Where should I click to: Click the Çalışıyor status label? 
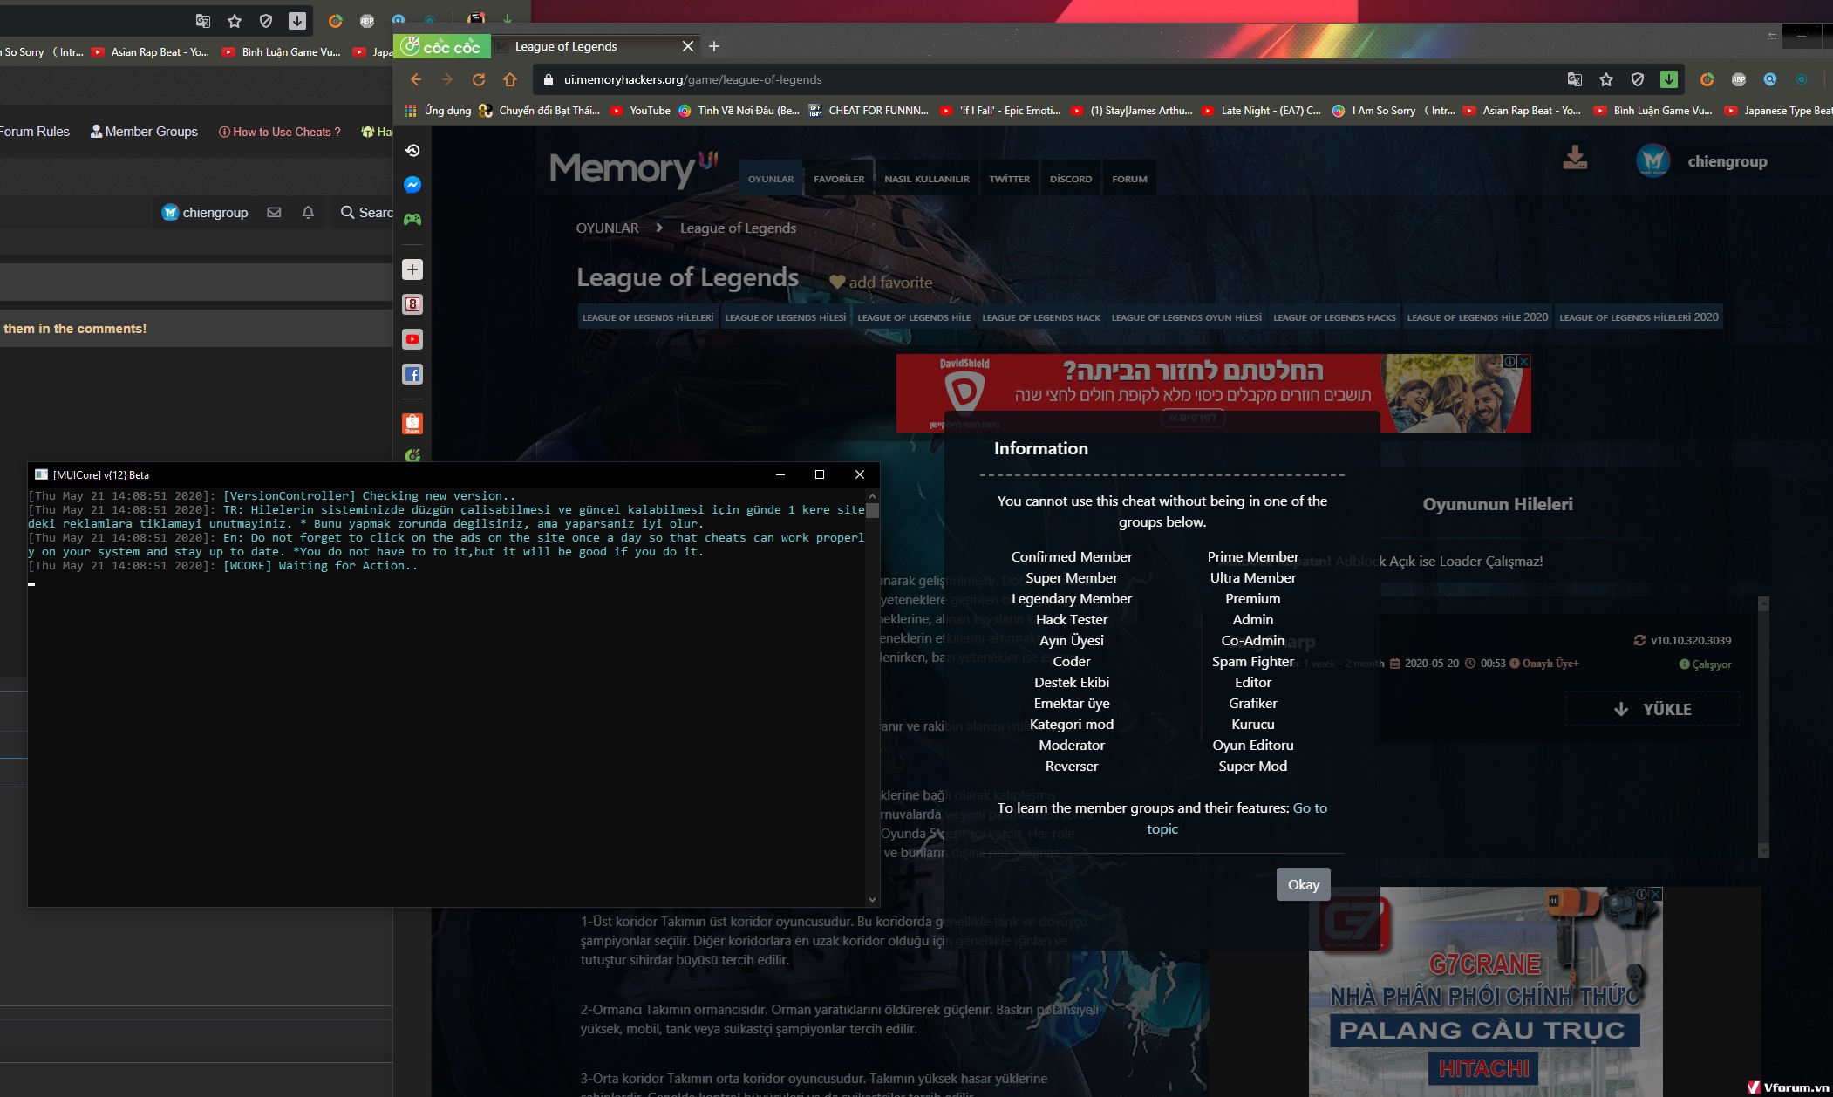click(1706, 664)
